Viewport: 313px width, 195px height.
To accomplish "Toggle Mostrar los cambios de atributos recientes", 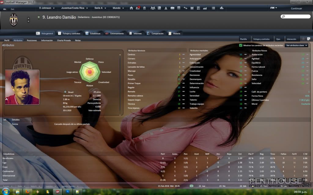I will coord(241,45).
